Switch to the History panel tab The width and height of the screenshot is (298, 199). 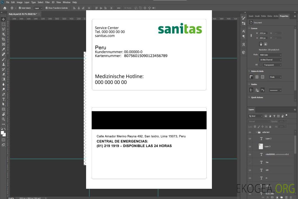point(270,16)
